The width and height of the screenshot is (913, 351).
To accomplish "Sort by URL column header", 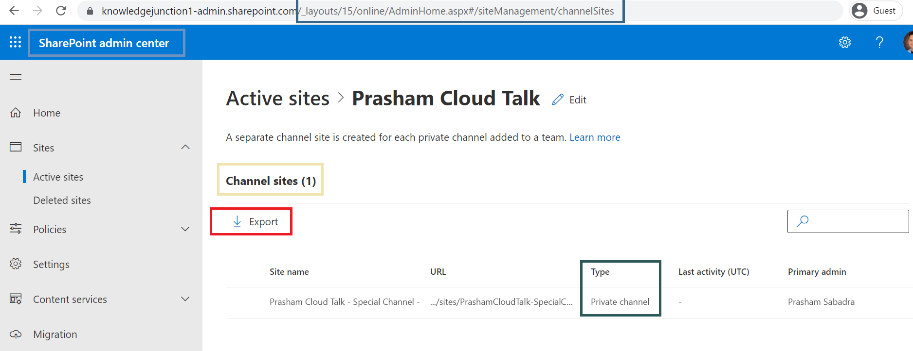I will click(438, 271).
